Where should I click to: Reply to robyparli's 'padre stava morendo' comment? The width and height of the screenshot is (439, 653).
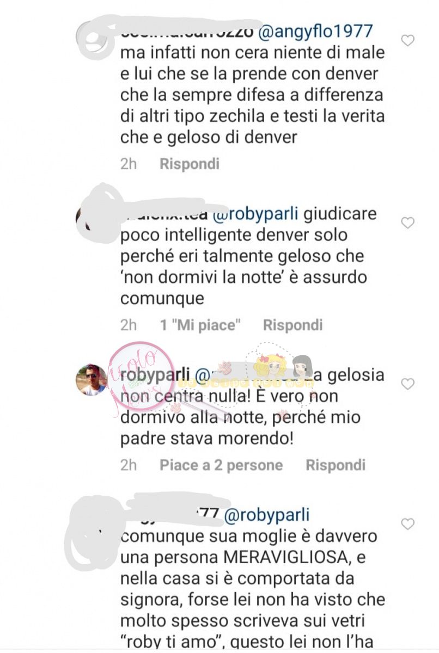click(336, 465)
